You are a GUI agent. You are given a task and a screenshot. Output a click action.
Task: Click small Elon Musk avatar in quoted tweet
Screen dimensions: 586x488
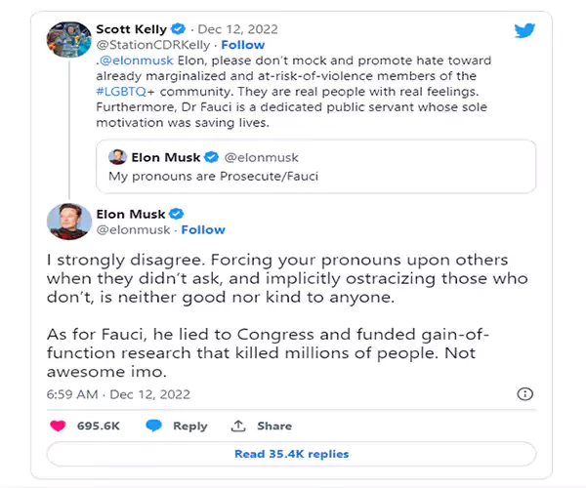tap(117, 157)
